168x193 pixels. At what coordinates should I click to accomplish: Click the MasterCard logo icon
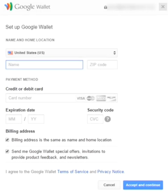[91, 98]
